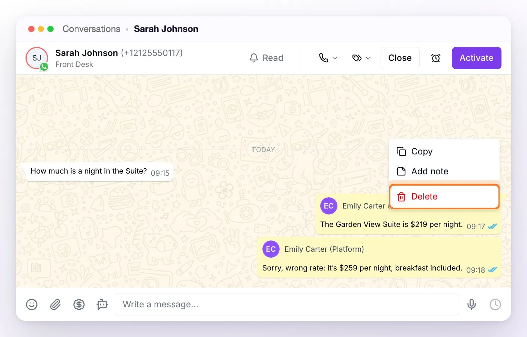Click read receipt ticks on 09:17 message
This screenshot has width=527, height=337.
click(x=492, y=226)
